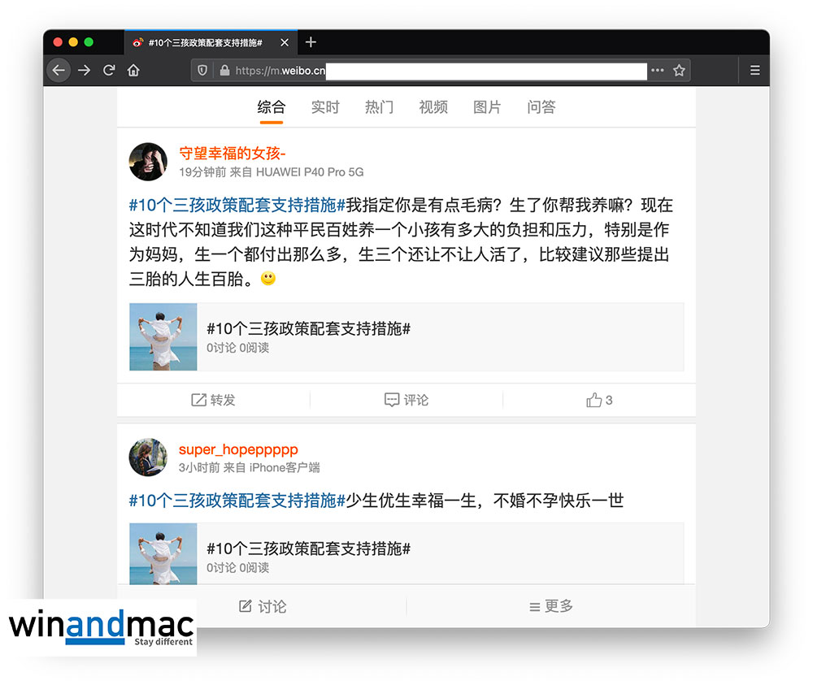The width and height of the screenshot is (813, 685).
Task: Open username link 守望幸福的女孩-
Action: click(233, 153)
